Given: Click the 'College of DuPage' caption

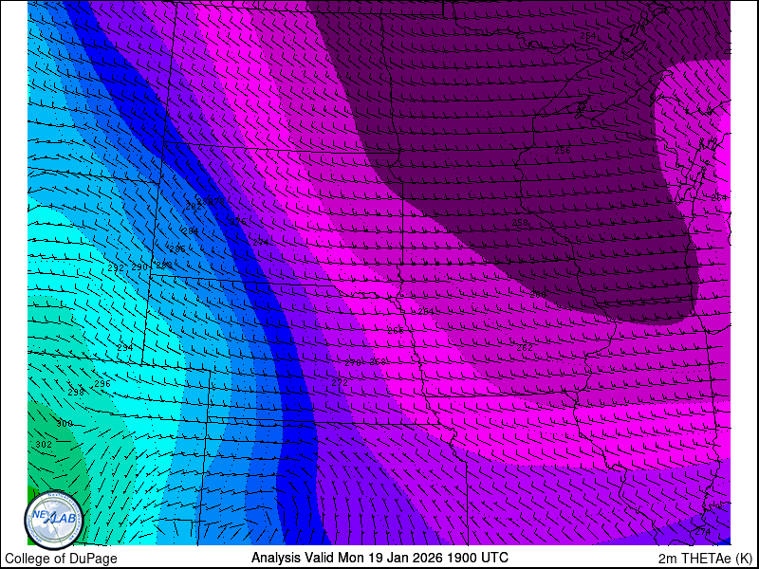Looking at the screenshot, I should click(x=61, y=559).
